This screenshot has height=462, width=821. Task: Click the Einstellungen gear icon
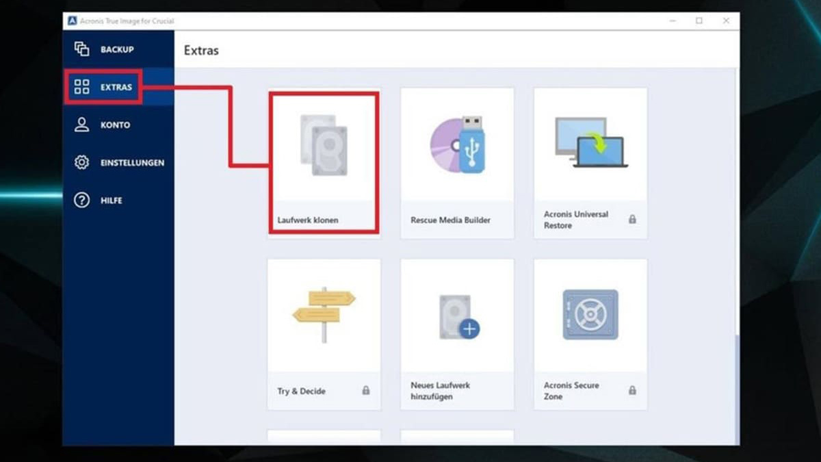click(x=82, y=163)
